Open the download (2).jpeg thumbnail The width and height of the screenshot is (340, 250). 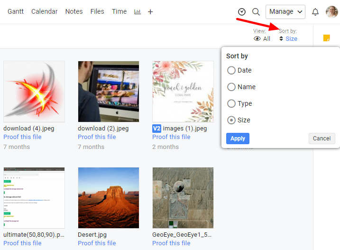(x=109, y=92)
